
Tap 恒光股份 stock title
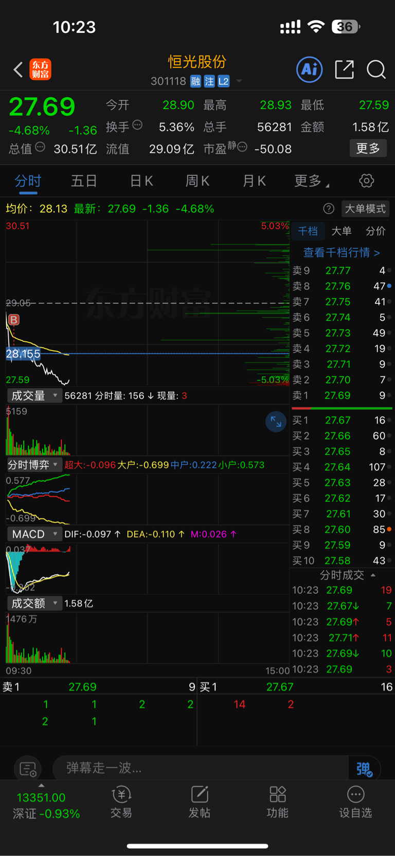(197, 62)
